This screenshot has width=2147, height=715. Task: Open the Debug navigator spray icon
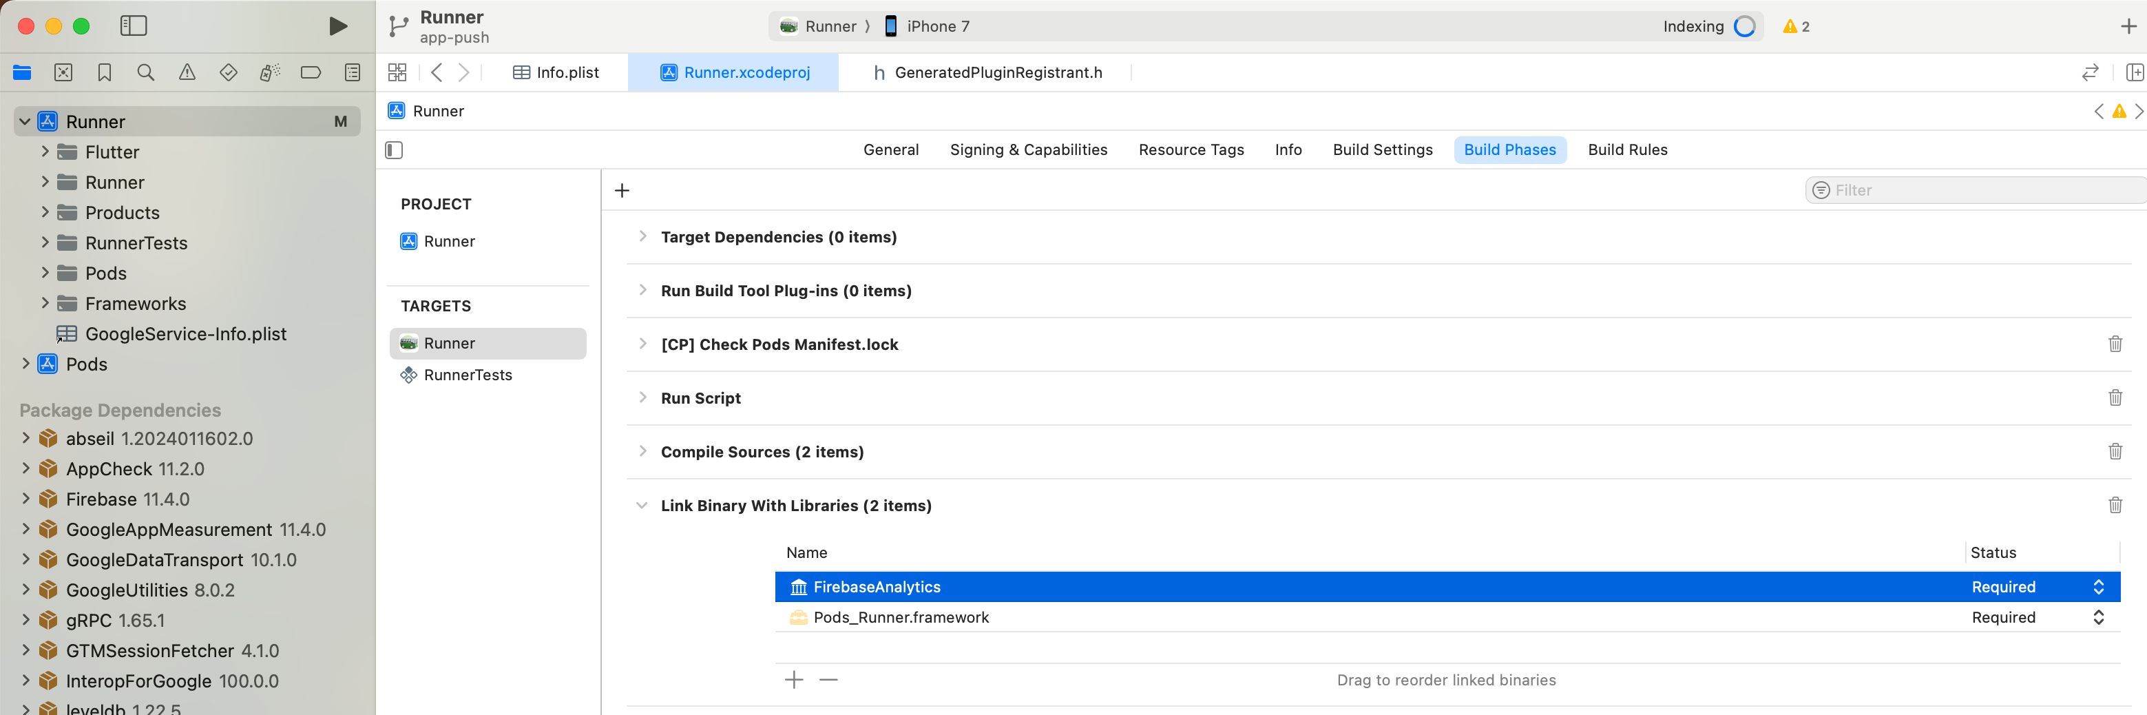[269, 72]
